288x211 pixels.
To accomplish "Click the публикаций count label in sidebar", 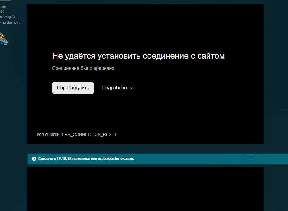I will point(7,17).
